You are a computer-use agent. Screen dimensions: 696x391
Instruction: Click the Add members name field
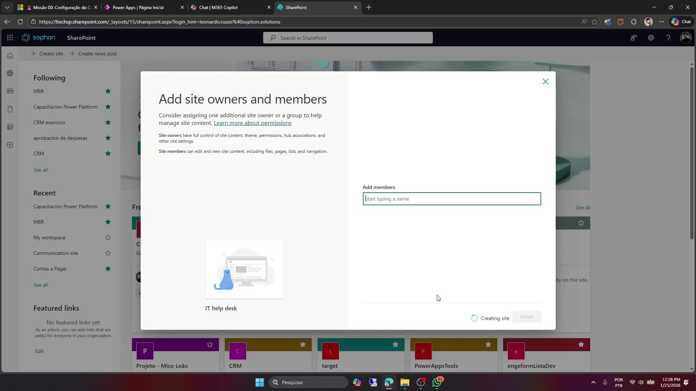[x=452, y=199]
